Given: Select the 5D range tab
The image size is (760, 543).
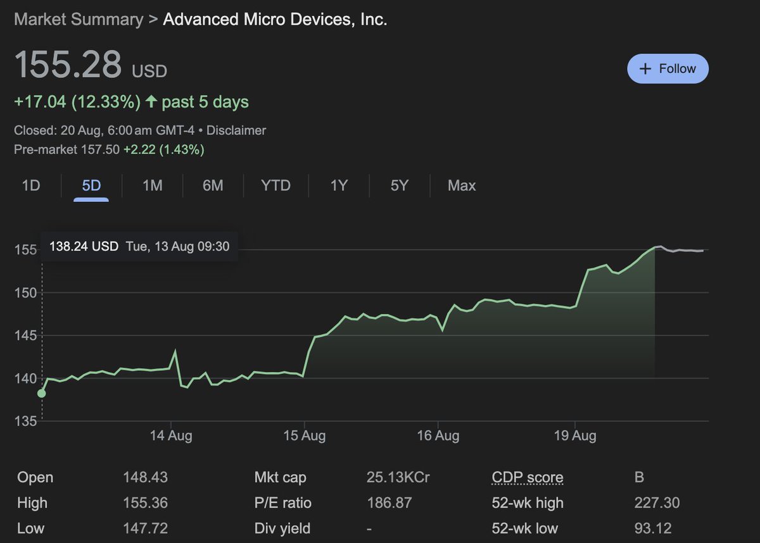Looking at the screenshot, I should coord(91,185).
